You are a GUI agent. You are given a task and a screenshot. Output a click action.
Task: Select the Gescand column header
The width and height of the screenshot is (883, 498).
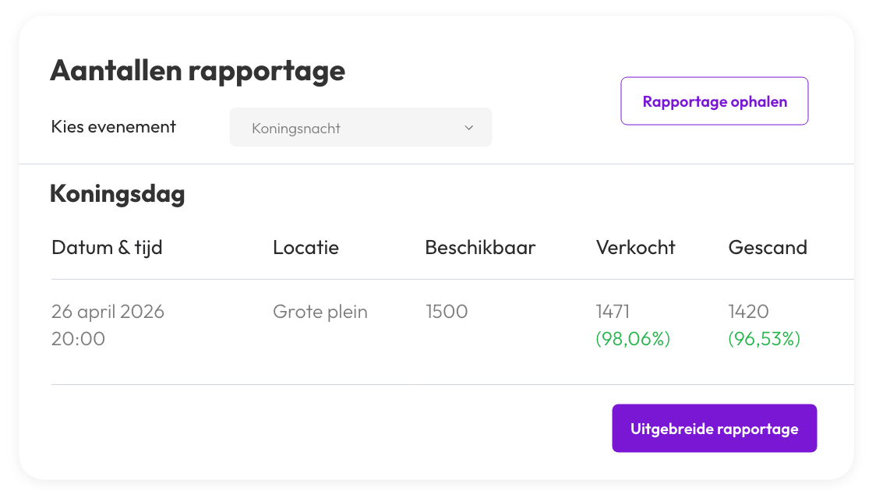coord(767,248)
